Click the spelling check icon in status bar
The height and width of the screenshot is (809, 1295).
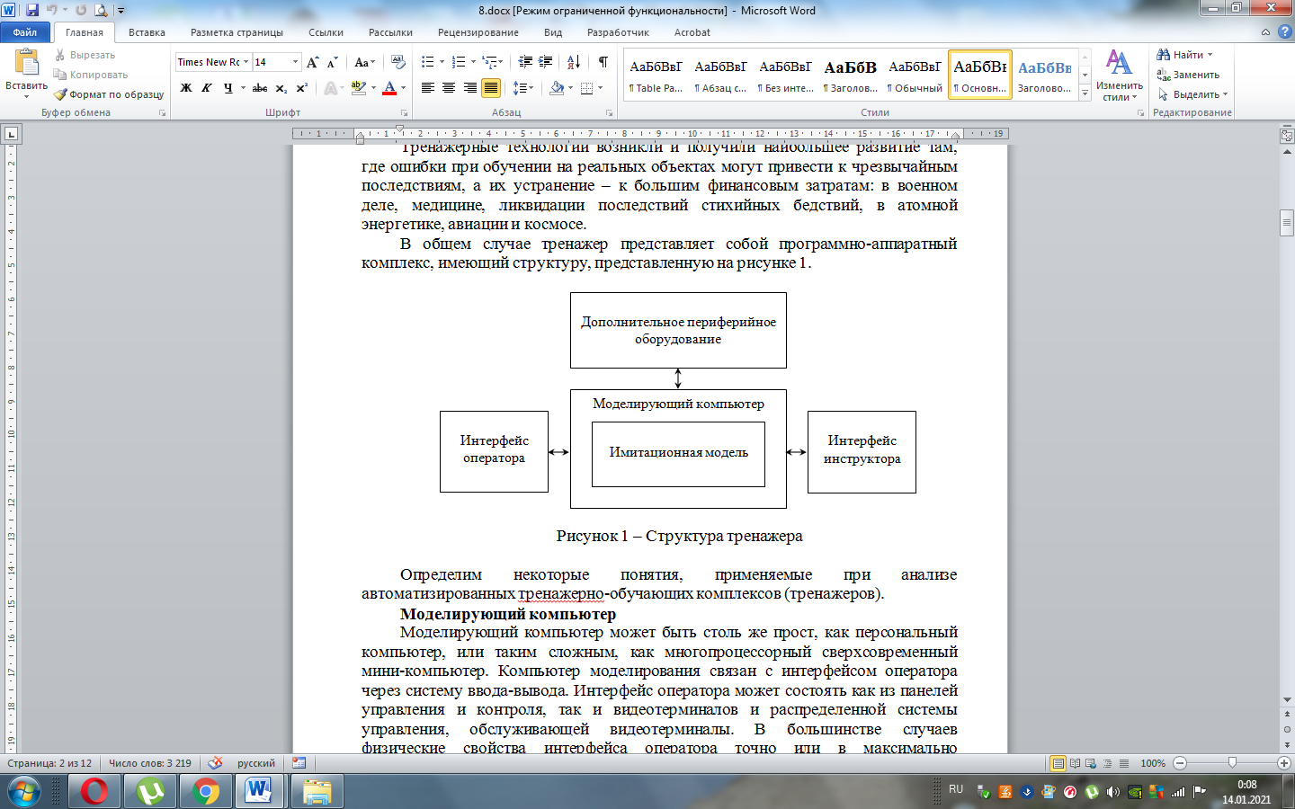coord(215,763)
